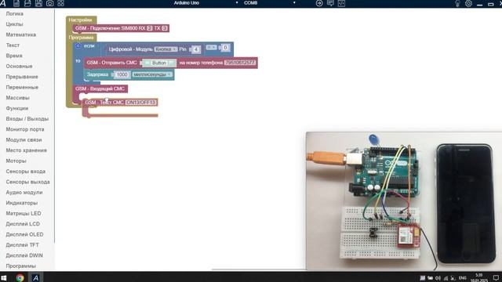Show the Сенсоры выхода category
The image size is (502, 282).
(x=28, y=182)
